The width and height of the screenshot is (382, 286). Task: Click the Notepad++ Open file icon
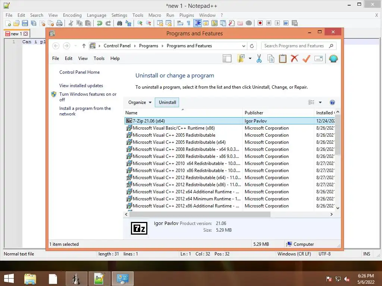(x=16, y=23)
